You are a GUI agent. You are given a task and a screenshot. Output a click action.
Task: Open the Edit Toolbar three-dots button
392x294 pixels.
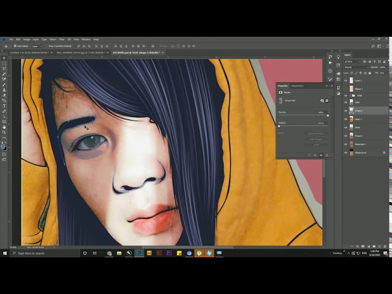tap(4, 137)
